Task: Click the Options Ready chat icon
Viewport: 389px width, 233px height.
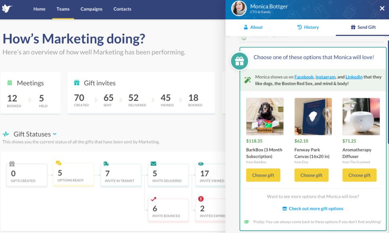Action: [59, 163]
